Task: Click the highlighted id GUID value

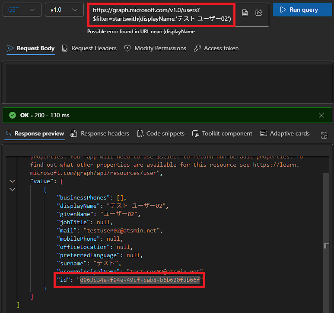Action: tap(140, 280)
